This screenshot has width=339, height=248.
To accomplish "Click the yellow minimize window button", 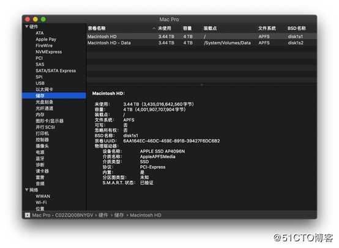I will [35, 20].
